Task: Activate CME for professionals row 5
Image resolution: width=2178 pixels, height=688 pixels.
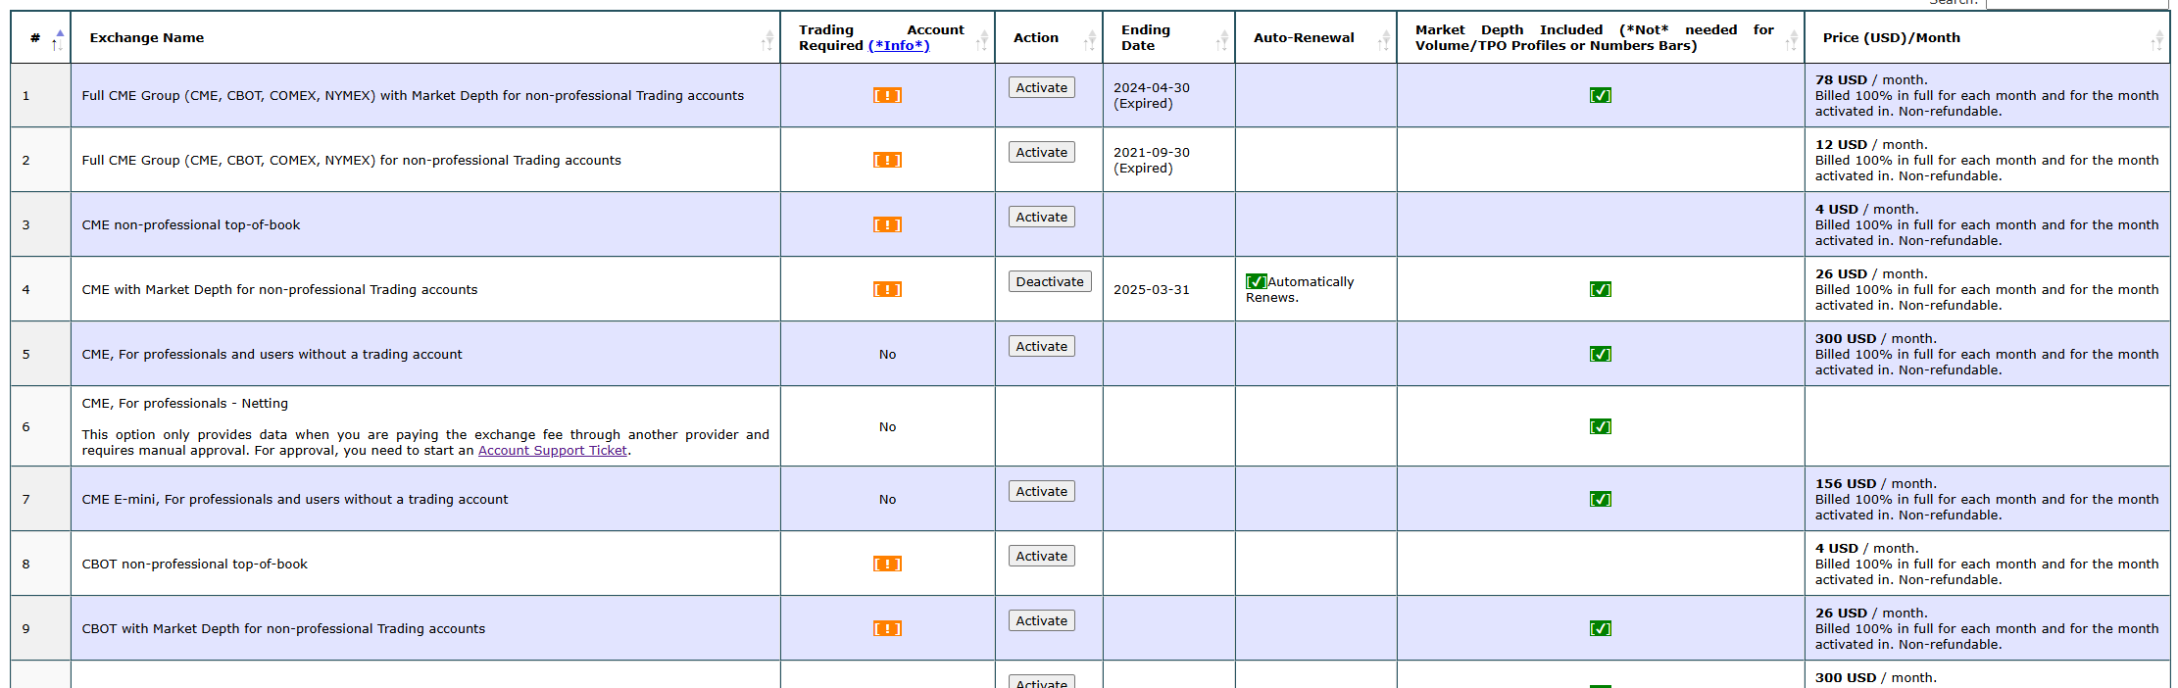Action: coord(1041,346)
